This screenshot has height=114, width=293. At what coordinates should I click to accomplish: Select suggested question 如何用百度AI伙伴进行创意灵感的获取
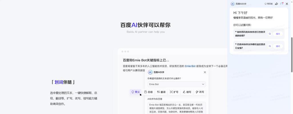pyautogui.click(x=250, y=34)
